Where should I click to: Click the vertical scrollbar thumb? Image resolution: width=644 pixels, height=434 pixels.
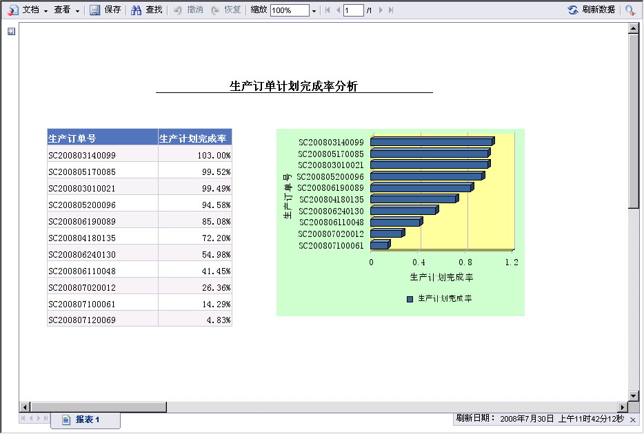click(633, 121)
